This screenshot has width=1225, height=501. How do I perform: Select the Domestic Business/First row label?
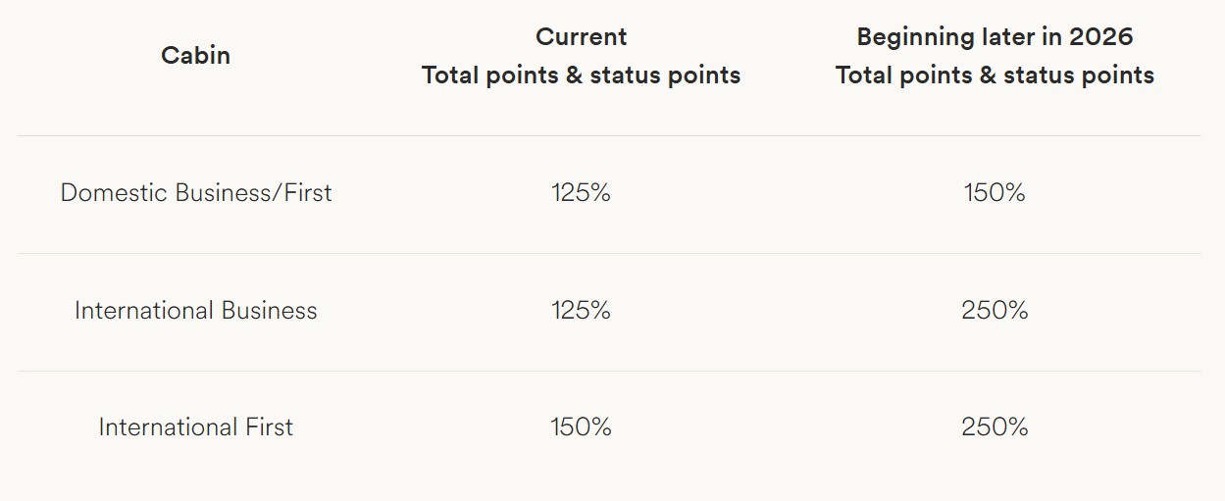click(x=196, y=193)
